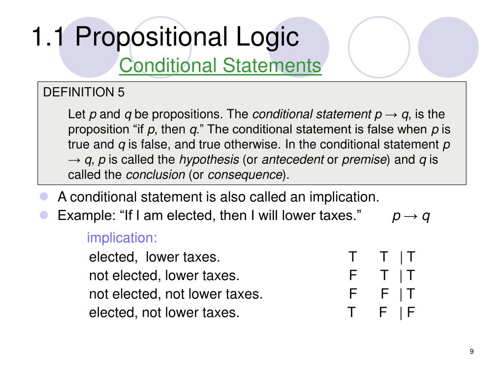The image size is (504, 378).
Task: Click the italic phrase 'conditional statement' in the definition
Action: (x=312, y=114)
